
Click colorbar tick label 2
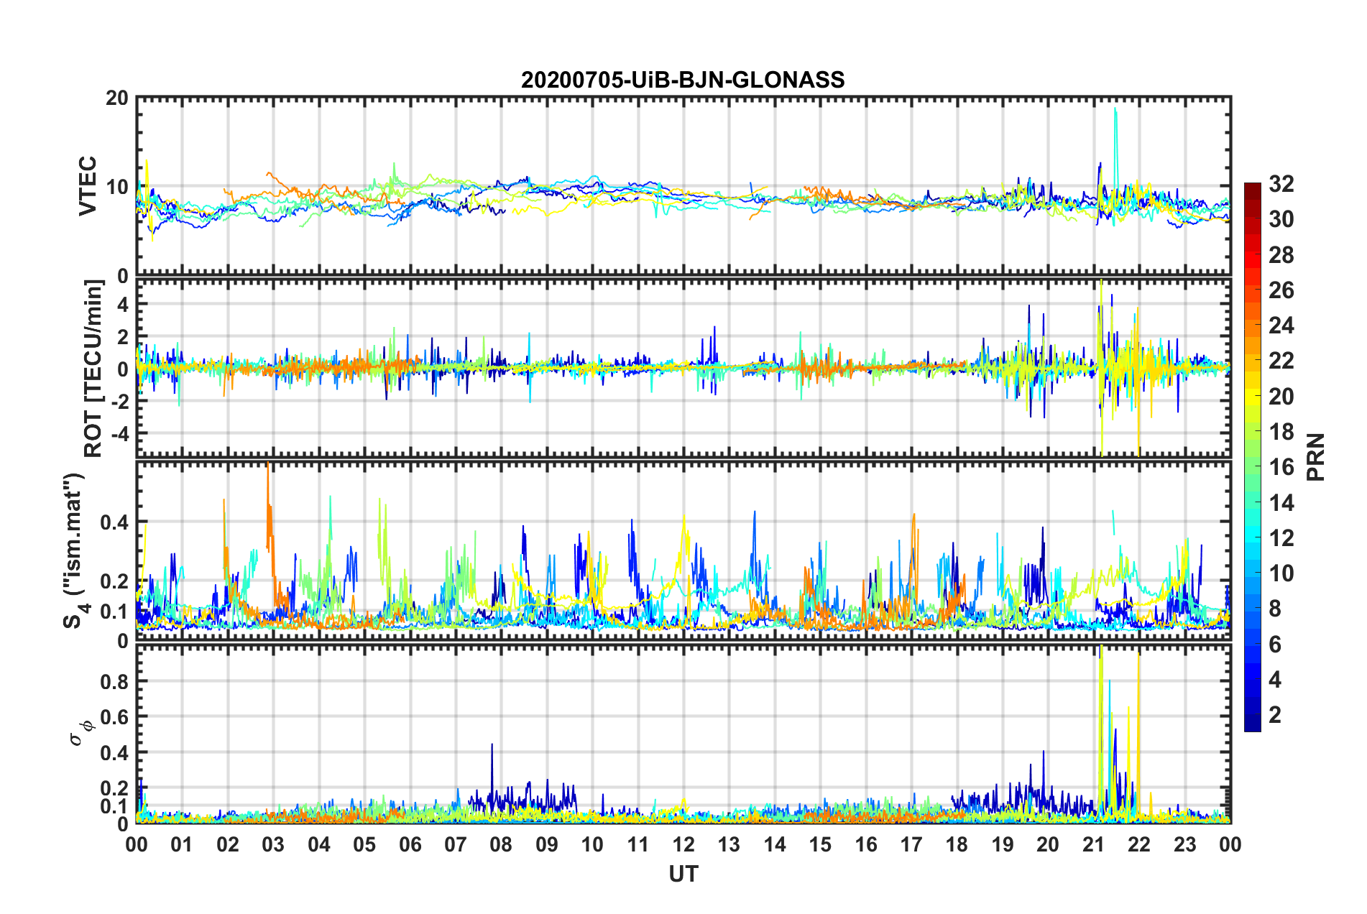(x=1275, y=714)
